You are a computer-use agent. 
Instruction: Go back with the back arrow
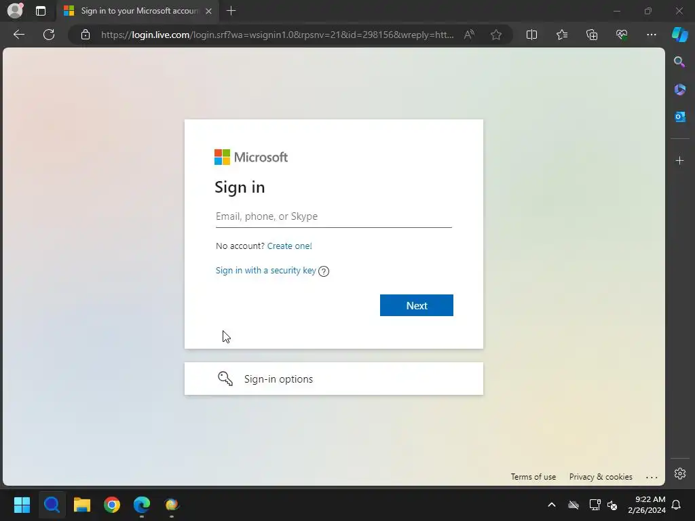click(19, 35)
